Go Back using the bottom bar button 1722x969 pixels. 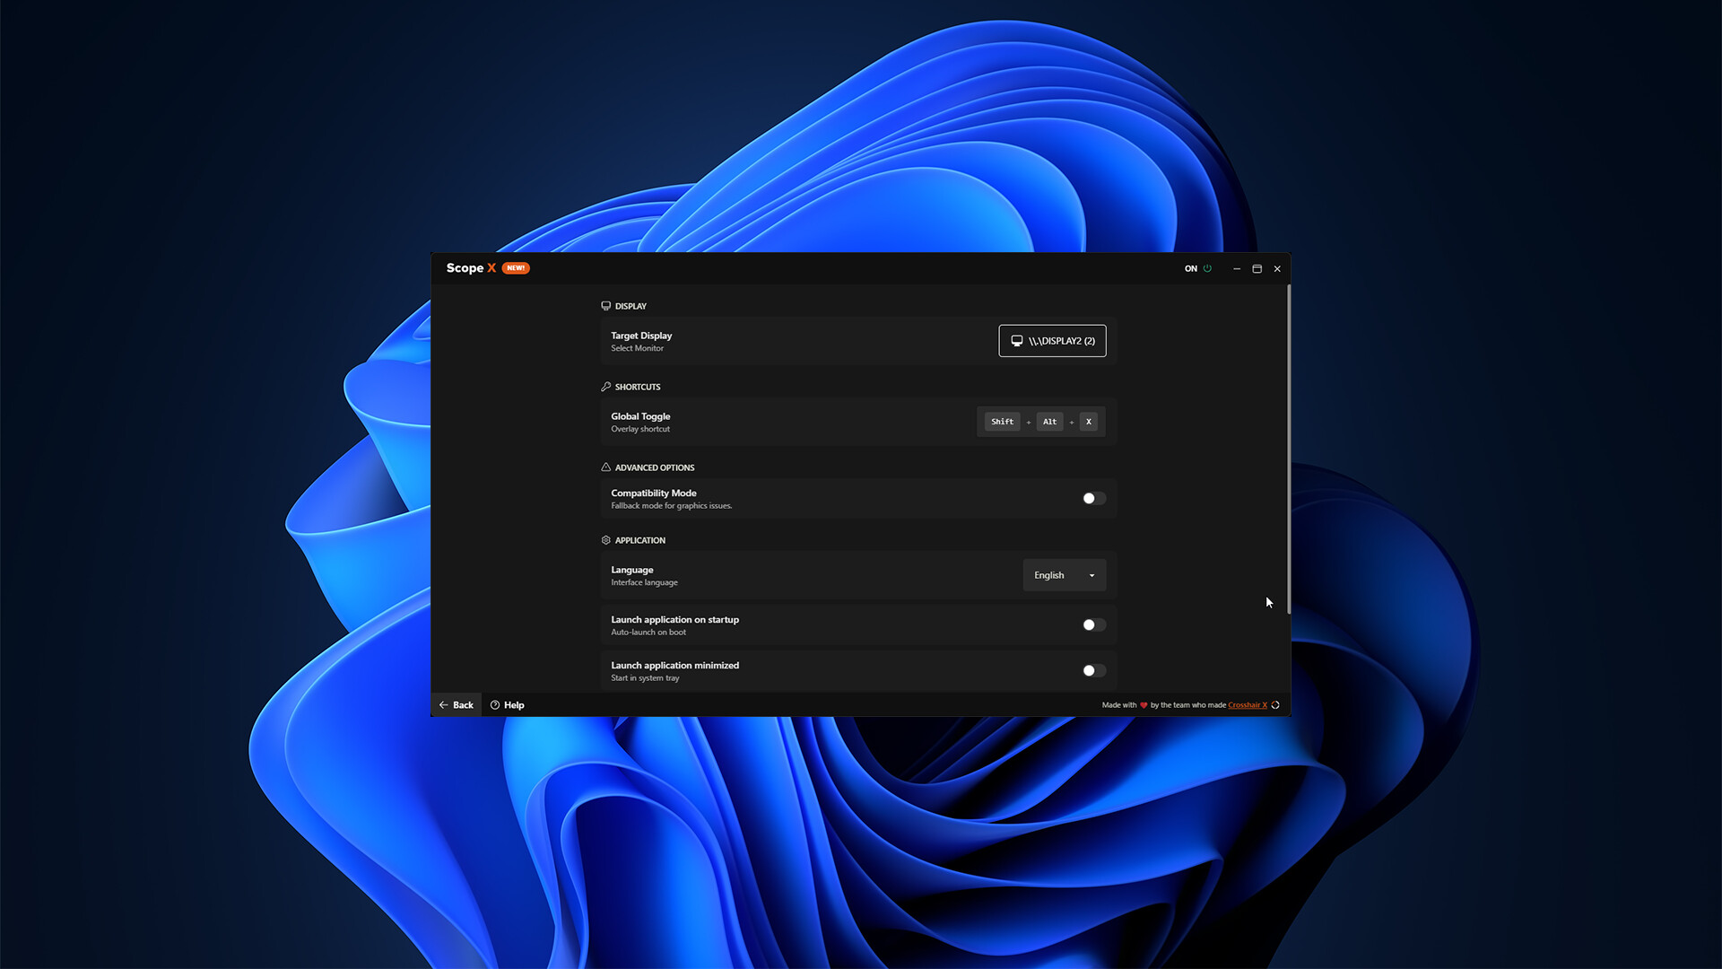pos(457,705)
